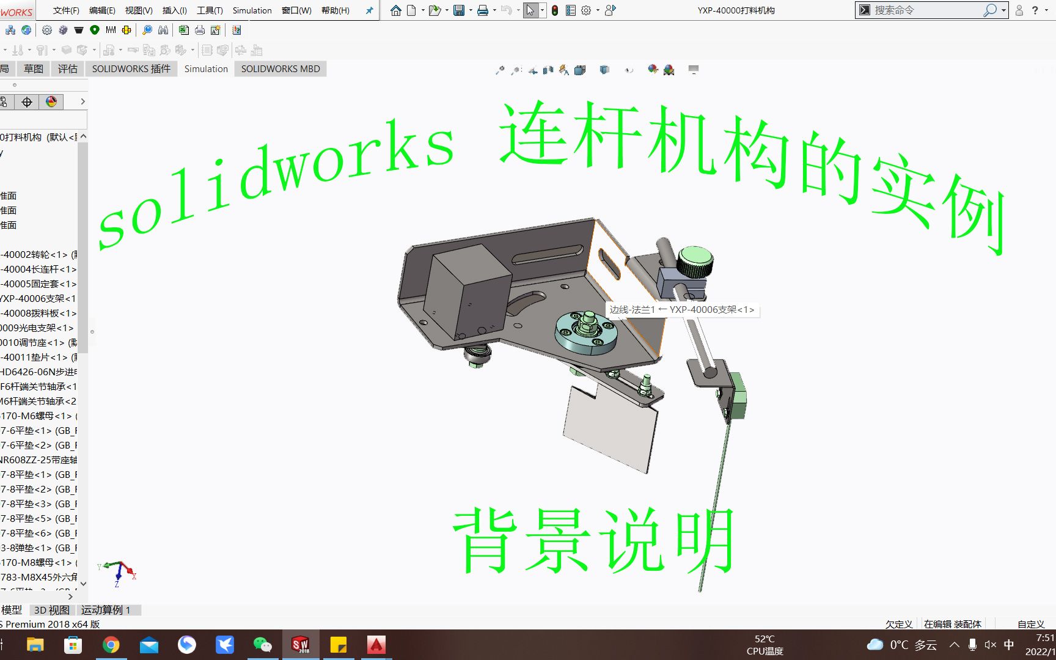Open the 帮助(H) menu
This screenshot has height=660, width=1056.
[x=335, y=10]
